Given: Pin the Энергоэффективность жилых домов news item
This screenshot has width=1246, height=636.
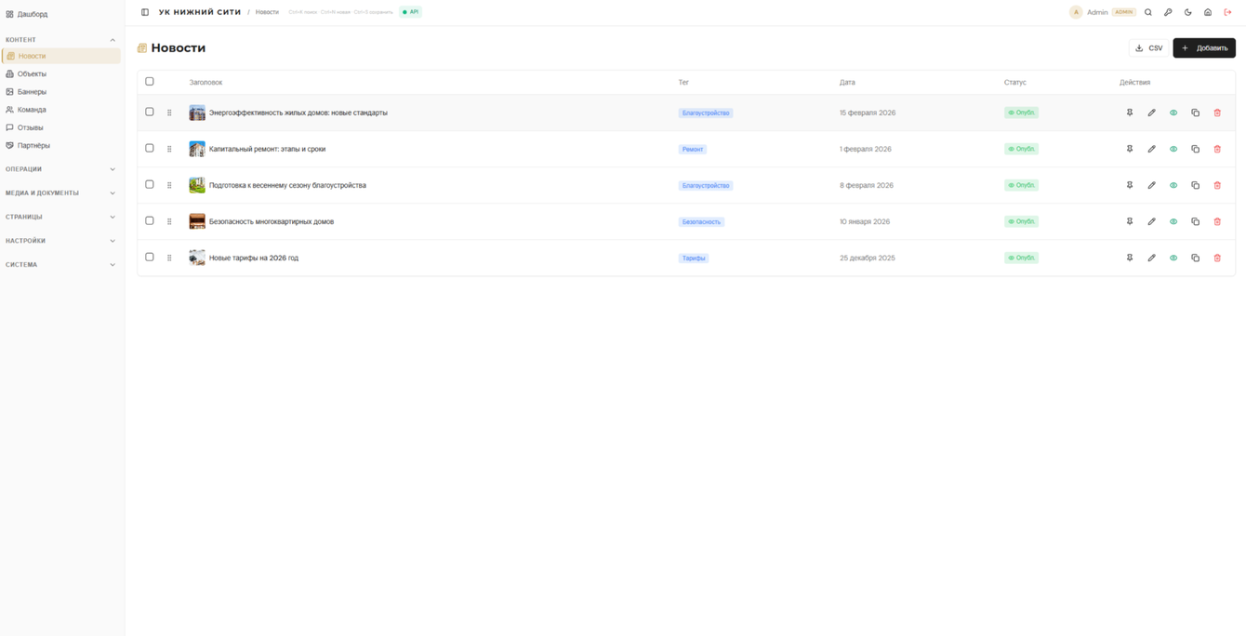Looking at the screenshot, I should pyautogui.click(x=1130, y=113).
